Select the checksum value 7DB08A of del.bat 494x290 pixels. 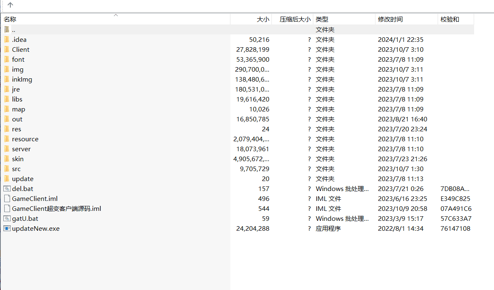[x=455, y=188]
